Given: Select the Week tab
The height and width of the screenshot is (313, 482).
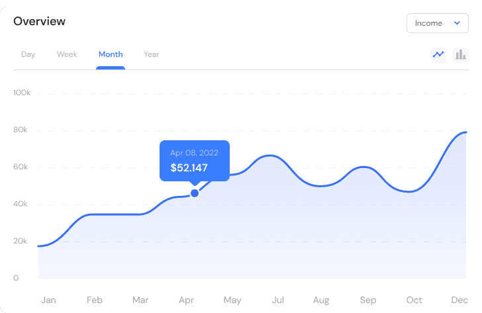Looking at the screenshot, I should (67, 54).
